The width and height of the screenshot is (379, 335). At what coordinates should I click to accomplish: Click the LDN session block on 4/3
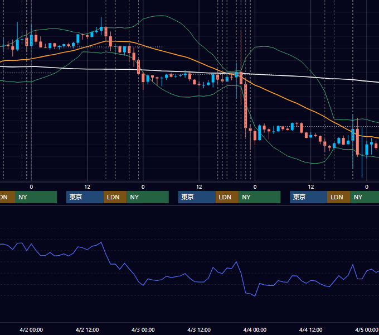point(227,197)
